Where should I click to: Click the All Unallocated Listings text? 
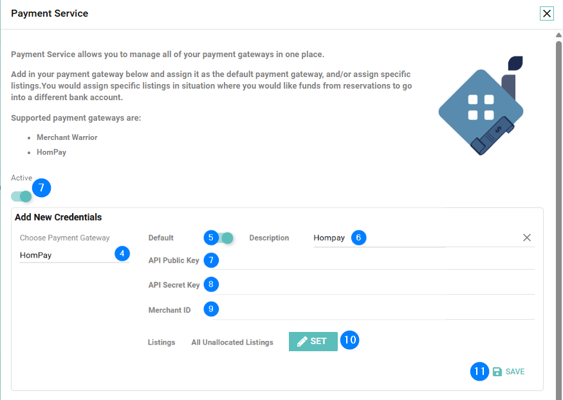(232, 342)
